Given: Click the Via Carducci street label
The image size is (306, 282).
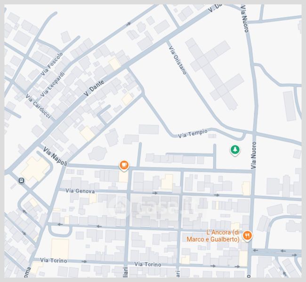Looking at the screenshot, I should 38,107.
